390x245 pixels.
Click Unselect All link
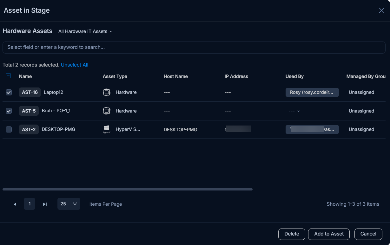(75, 65)
